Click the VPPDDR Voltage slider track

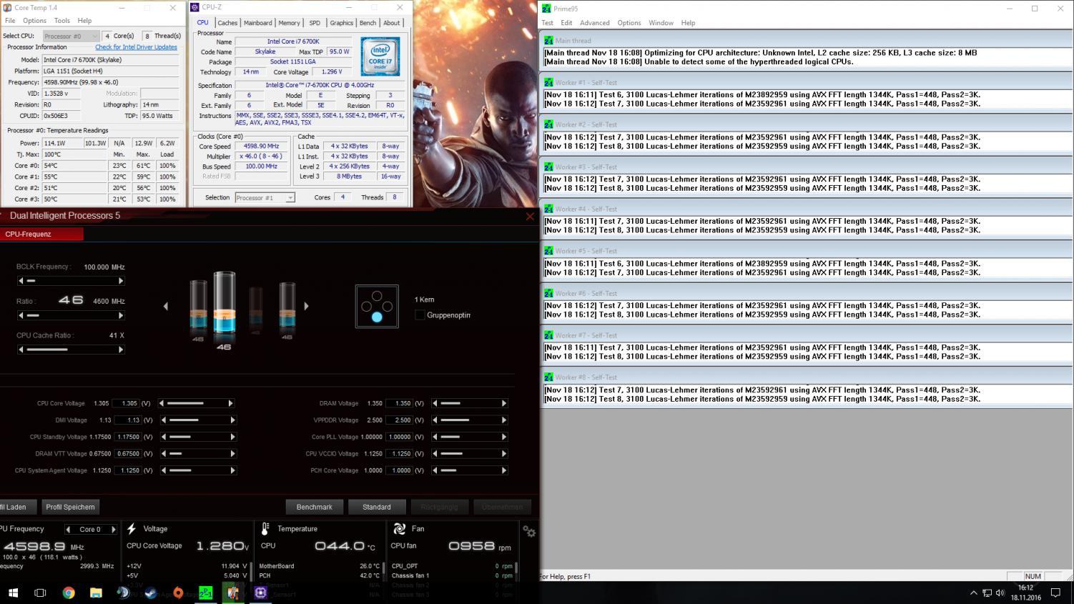(469, 420)
